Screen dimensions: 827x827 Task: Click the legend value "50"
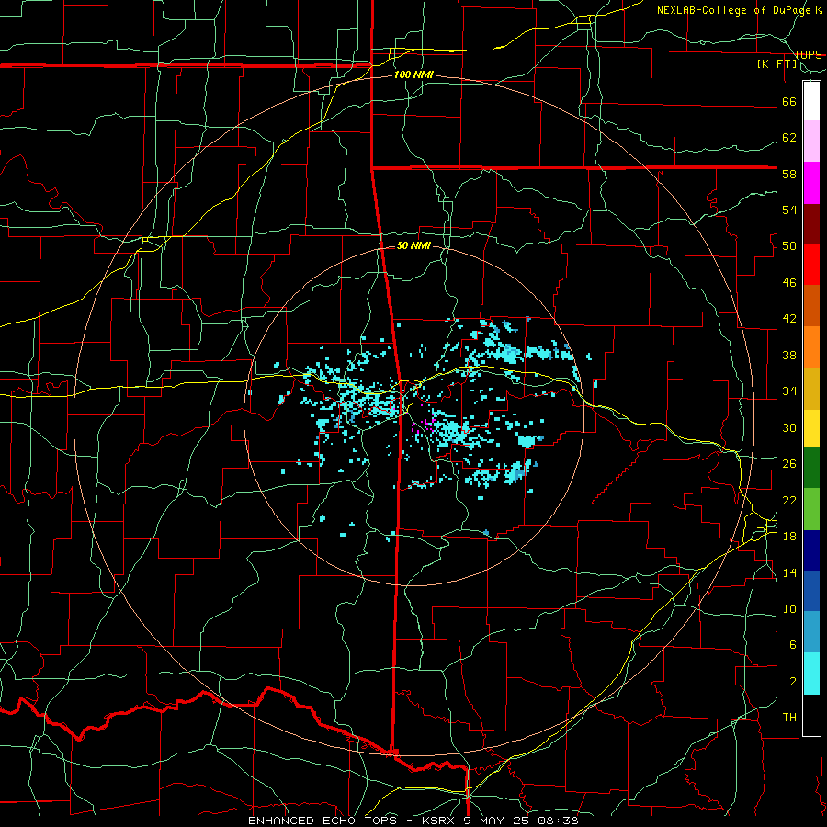click(789, 246)
